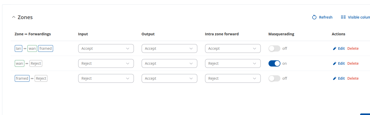Image resolution: width=370 pixels, height=115 pixels.
Task: Delete the lan zone
Action: click(x=353, y=48)
